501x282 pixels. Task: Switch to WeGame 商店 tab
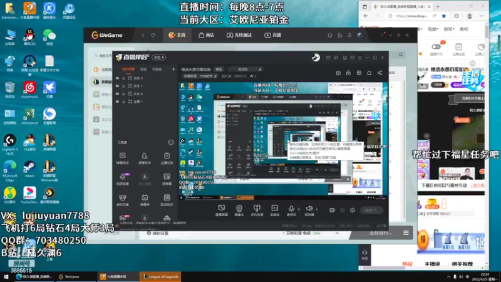tap(207, 35)
